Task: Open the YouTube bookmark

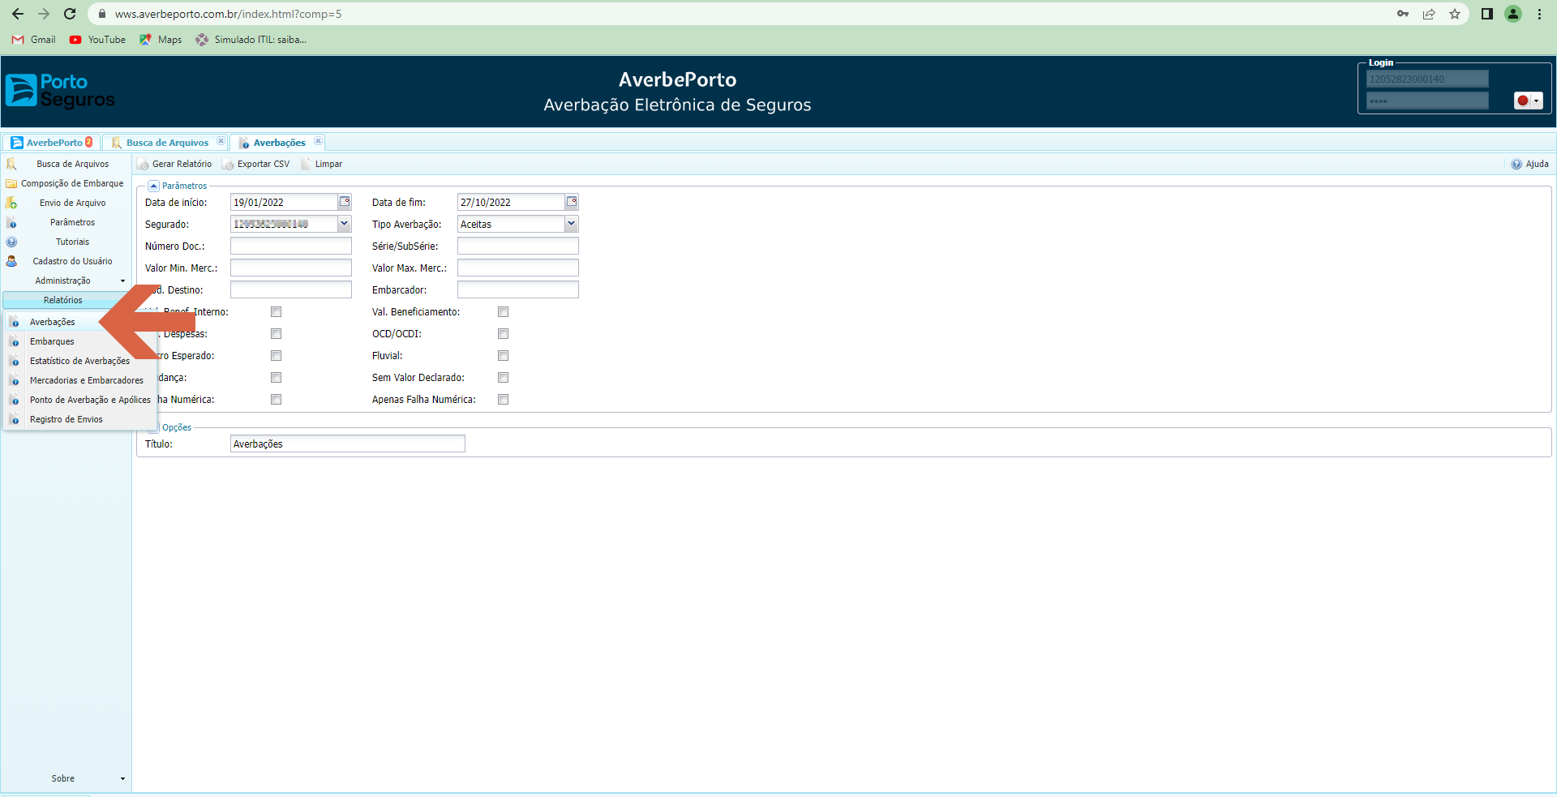Action: [x=97, y=40]
